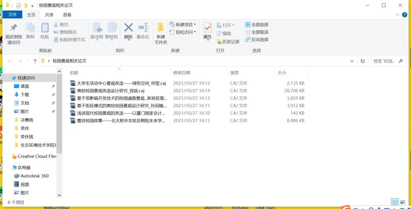Open the Easy access dropdown
Viewport: 411px width, 209px height.
tap(183, 32)
